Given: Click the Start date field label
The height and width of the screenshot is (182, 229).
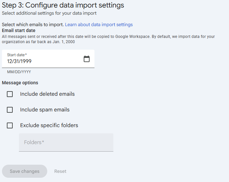Looking at the screenshot, I should (17, 55).
